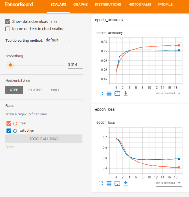189x197 pixels.
Task: Open the Histograms tab
Action: tap(139, 5)
